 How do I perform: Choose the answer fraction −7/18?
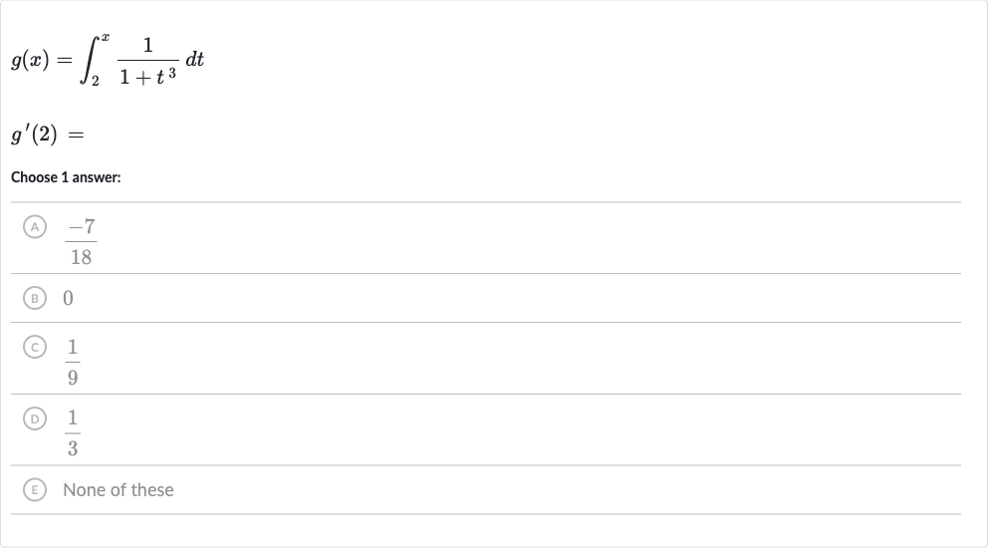point(82,241)
